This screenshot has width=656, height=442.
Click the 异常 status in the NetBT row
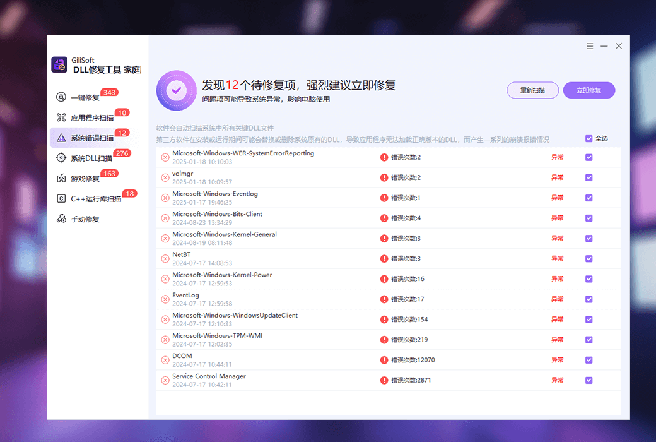pyautogui.click(x=557, y=258)
